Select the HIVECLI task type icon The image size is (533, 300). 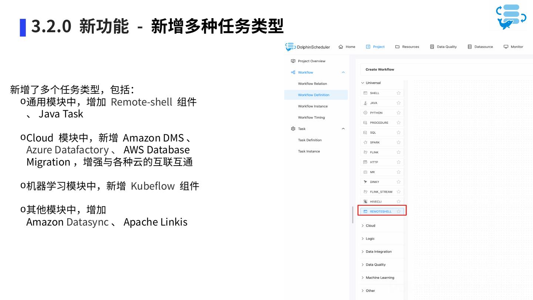click(365, 202)
